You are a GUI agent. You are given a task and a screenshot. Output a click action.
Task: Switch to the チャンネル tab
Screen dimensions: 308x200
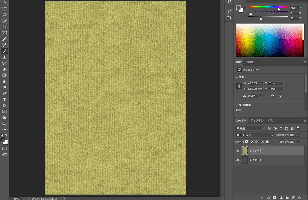(257, 120)
